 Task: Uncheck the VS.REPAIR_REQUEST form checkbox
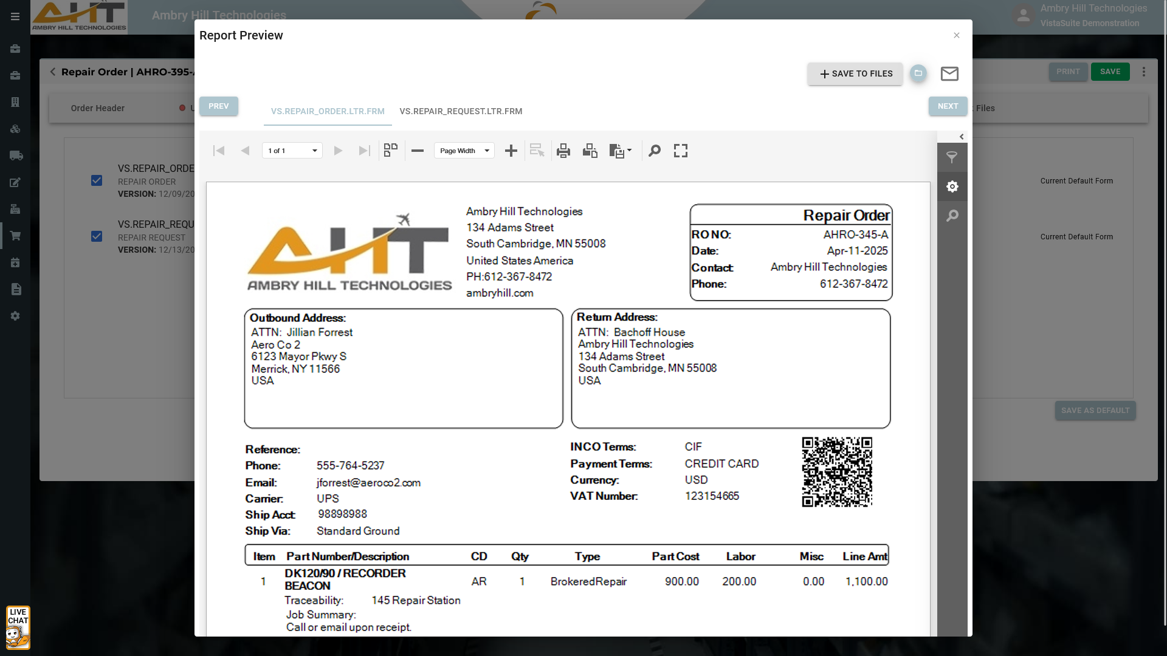(97, 236)
